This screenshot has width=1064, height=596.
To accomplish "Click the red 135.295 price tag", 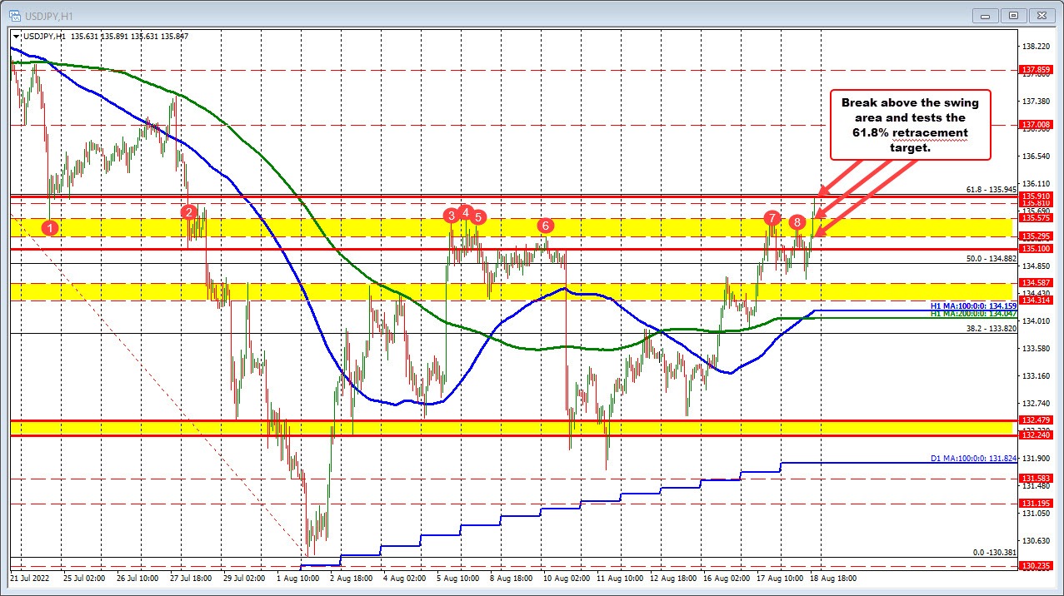I will (1036, 236).
